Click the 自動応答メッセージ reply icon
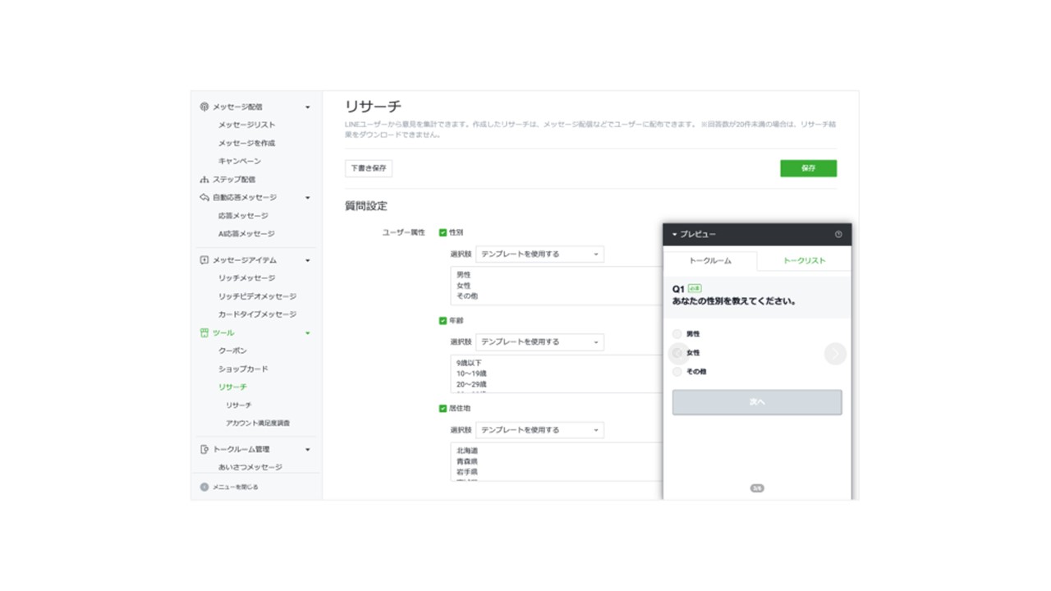This screenshot has height=591, width=1051. tap(204, 197)
